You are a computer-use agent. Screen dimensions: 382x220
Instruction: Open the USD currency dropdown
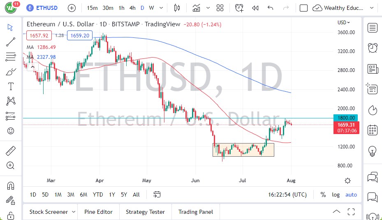(x=343, y=23)
